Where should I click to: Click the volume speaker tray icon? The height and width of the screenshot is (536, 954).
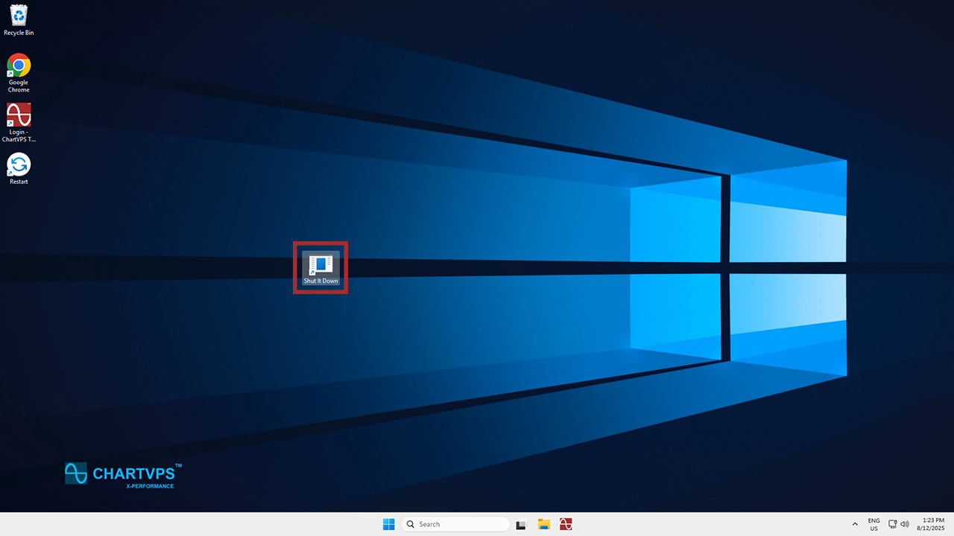905,524
